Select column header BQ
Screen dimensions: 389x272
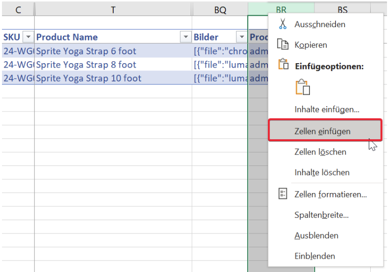(220, 10)
